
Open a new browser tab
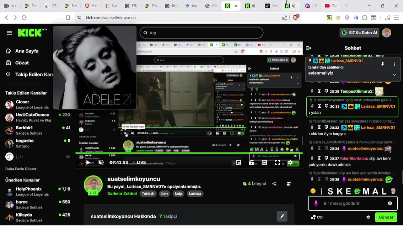click(346, 6)
